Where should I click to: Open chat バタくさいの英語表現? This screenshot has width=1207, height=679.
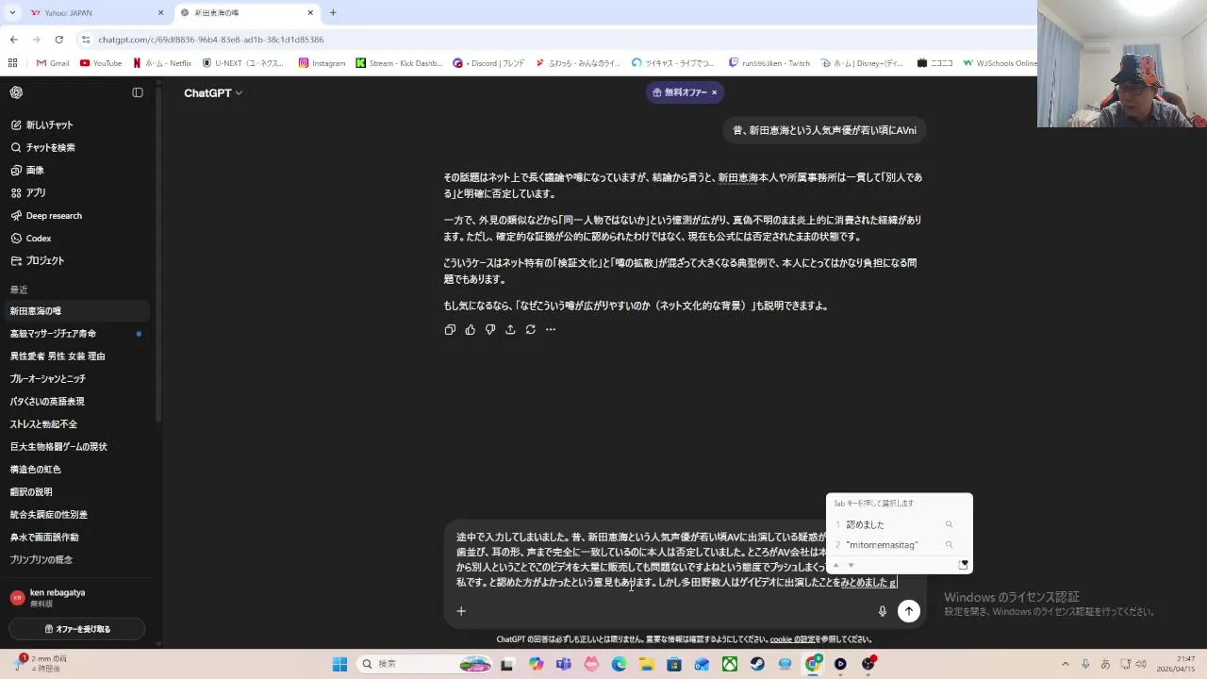75,402
